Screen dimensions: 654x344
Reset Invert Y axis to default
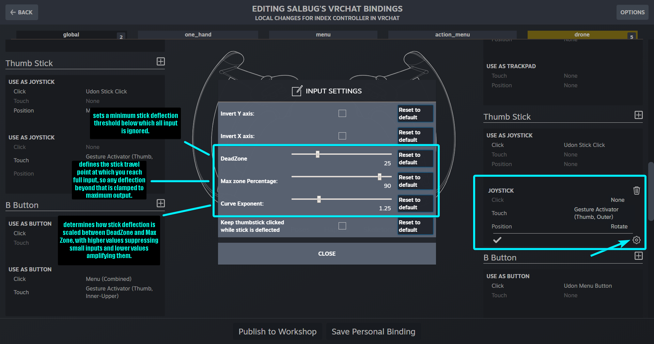pyautogui.click(x=416, y=114)
